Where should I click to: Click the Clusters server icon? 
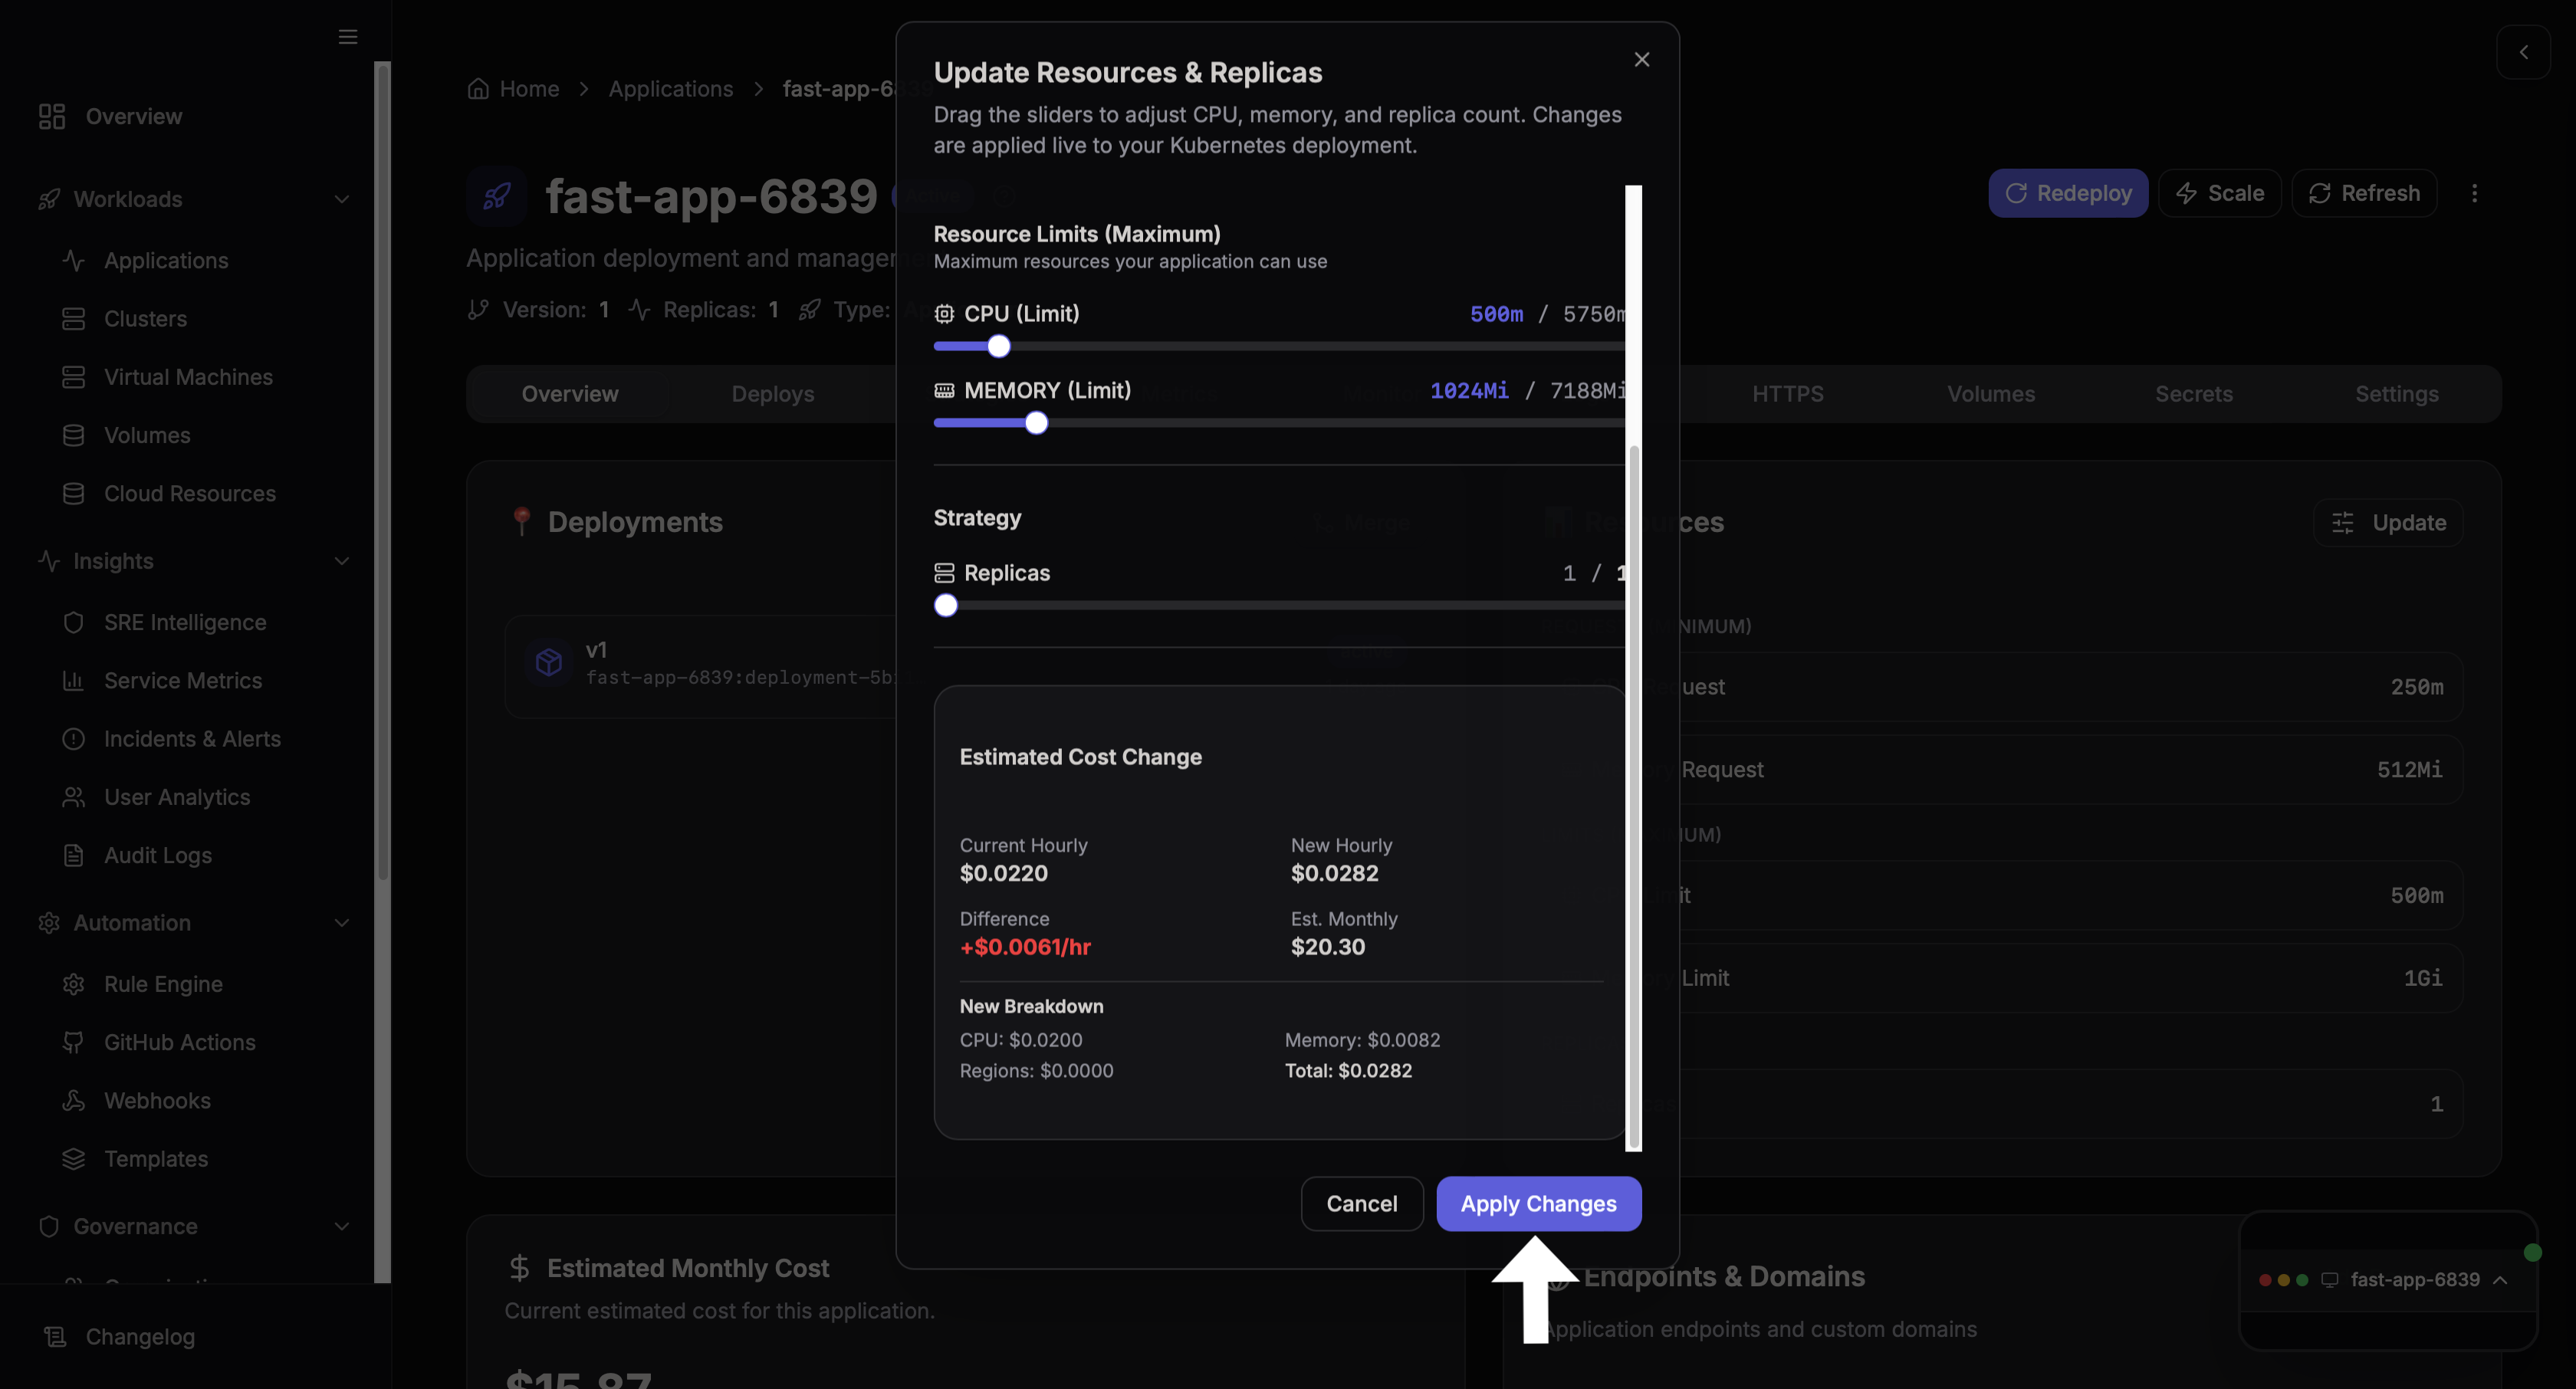pyautogui.click(x=73, y=319)
